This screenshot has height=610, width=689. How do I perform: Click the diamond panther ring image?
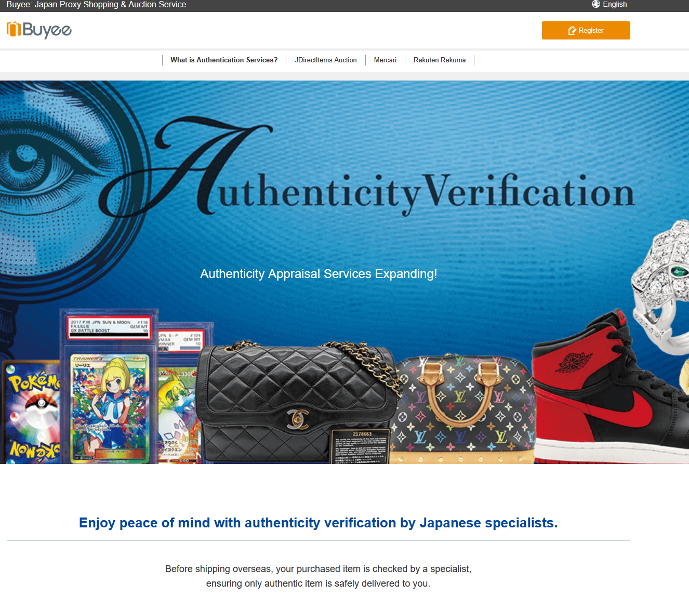click(661, 287)
